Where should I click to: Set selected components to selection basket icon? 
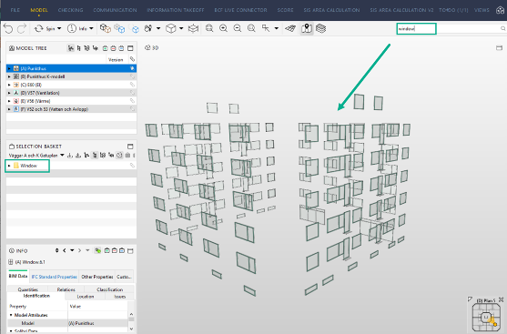click(105, 29)
